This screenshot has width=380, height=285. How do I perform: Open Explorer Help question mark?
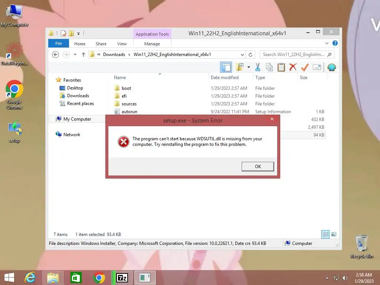(x=335, y=43)
